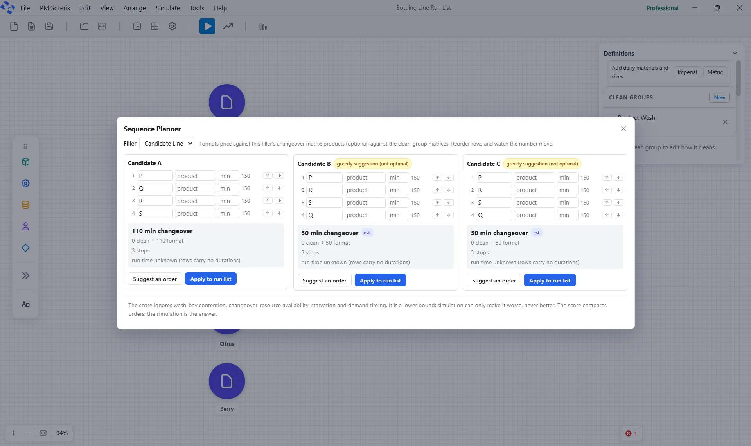Select the blue diamond icon in sidebar
Viewport: 751px width, 446px height.
25,248
